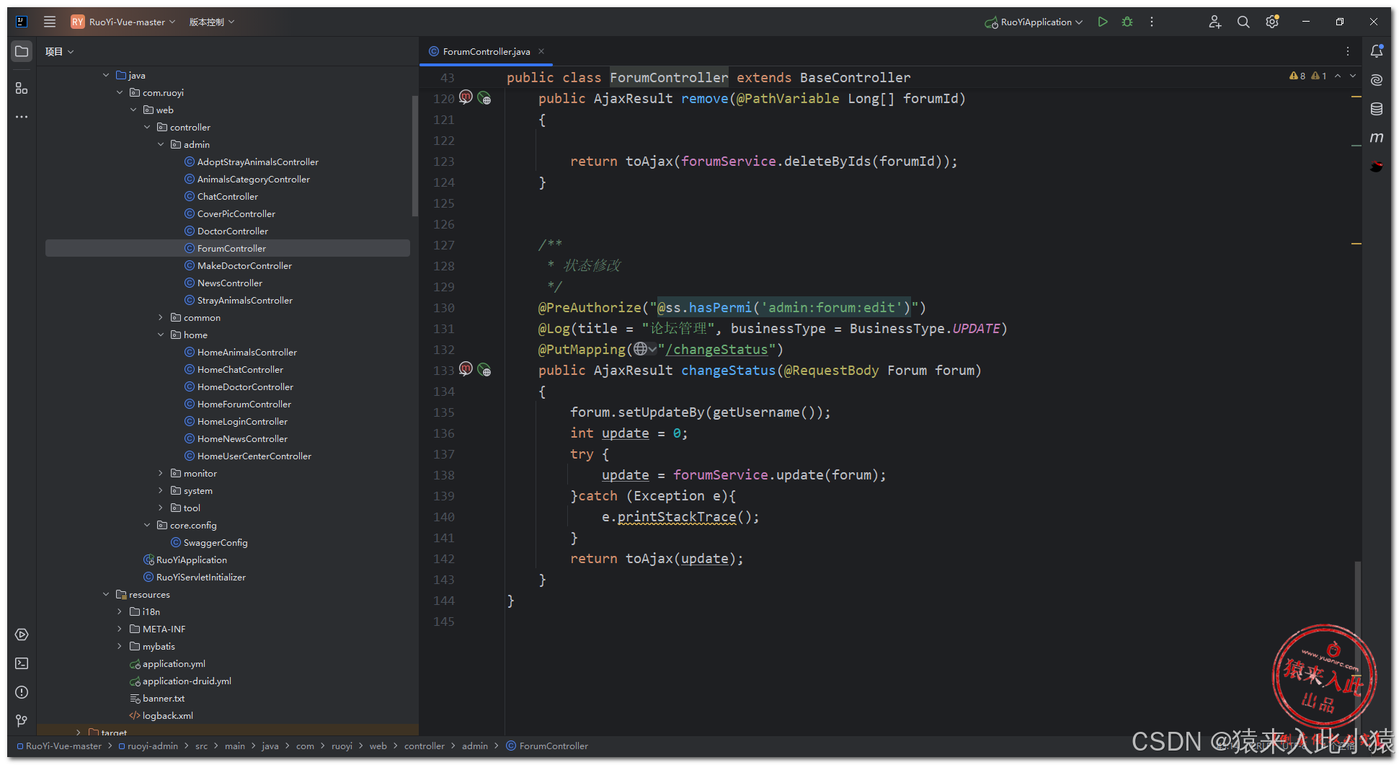This screenshot has width=1399, height=765.
Task: Click the changeStatus method name
Action: pos(729,371)
